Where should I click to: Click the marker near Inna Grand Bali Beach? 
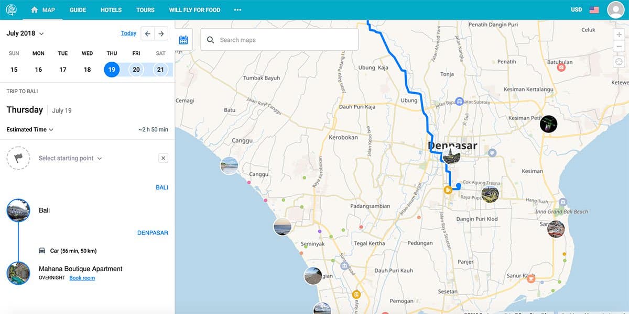(x=563, y=202)
